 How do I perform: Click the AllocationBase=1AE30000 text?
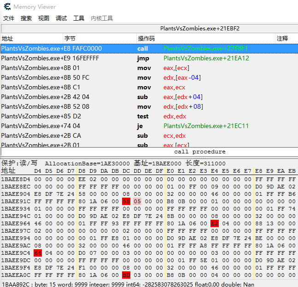87,164
